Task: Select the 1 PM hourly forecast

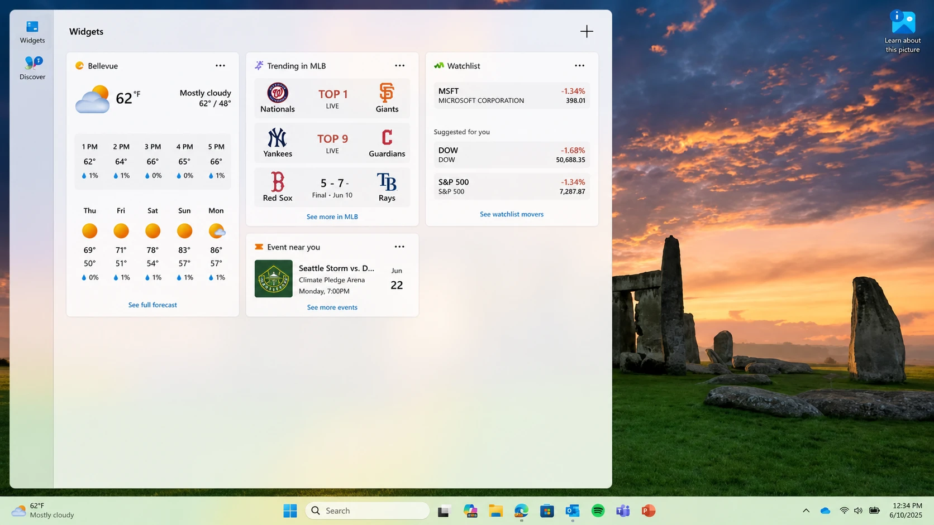Action: coord(89,161)
